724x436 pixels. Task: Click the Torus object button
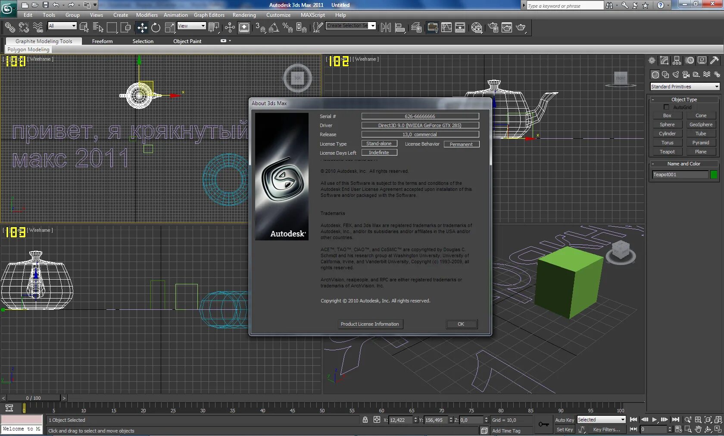[x=667, y=143]
